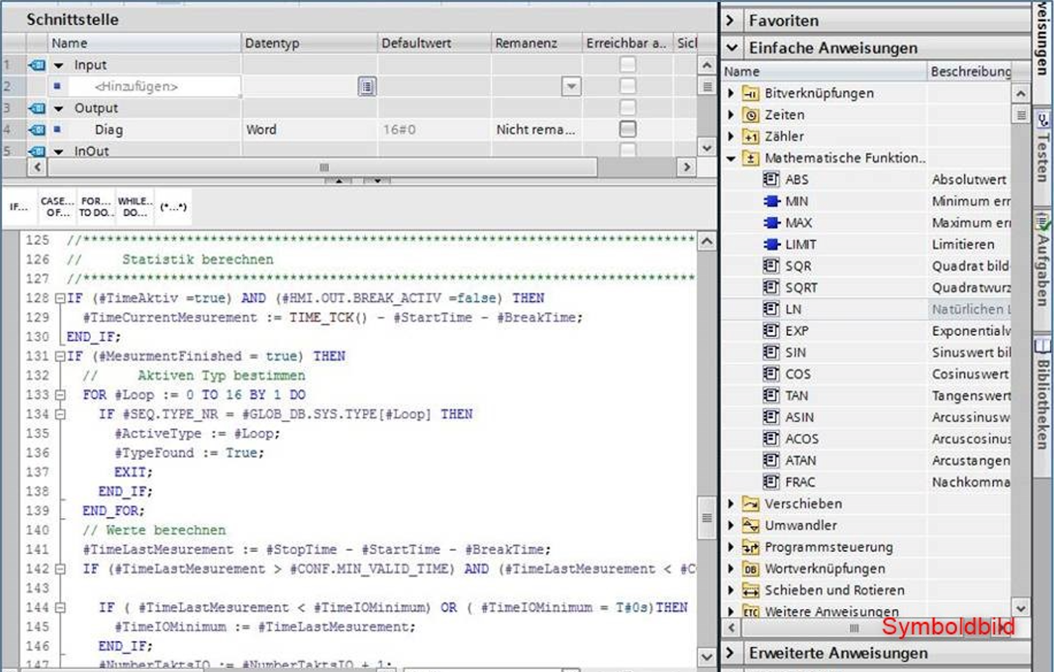Expand the Bitverknüpfungen folder
The height and width of the screenshot is (672, 1054).
(730, 93)
